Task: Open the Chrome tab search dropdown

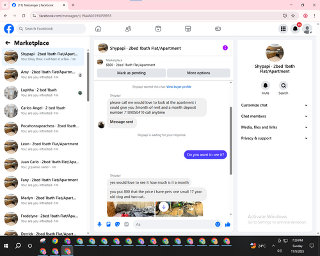Action: point(5,5)
